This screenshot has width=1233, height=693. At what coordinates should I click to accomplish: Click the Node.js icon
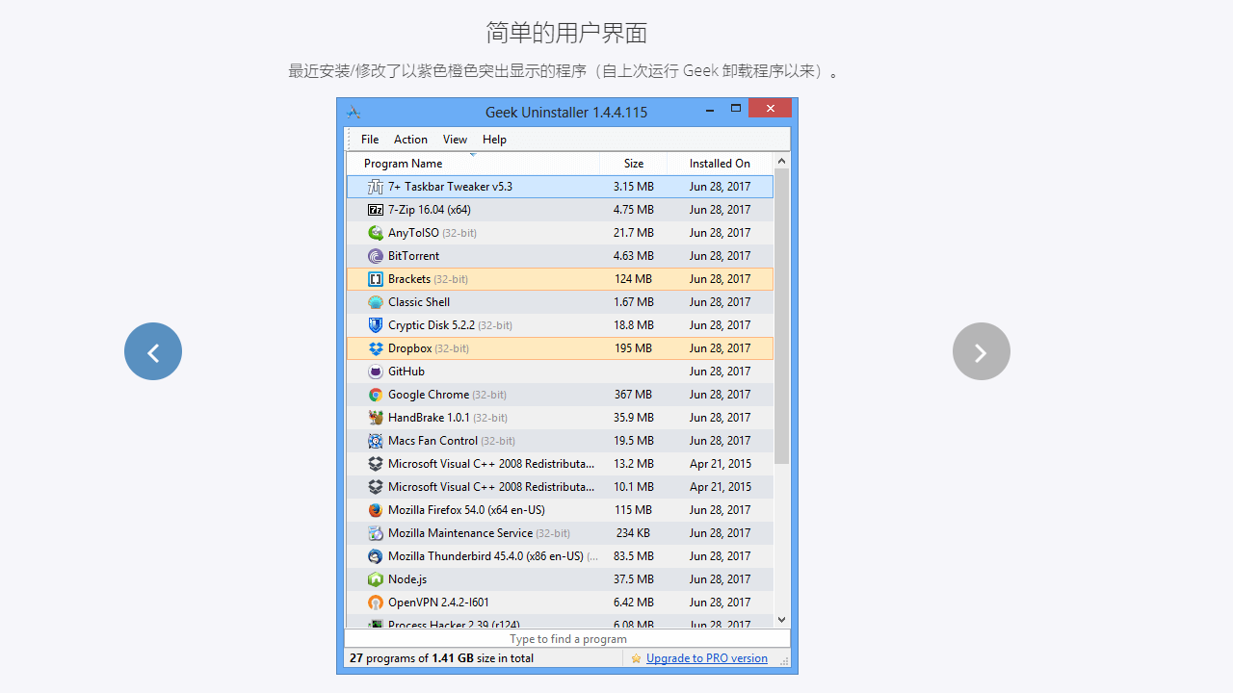375,578
